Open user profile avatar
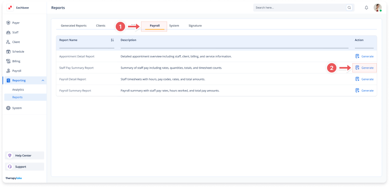389x187 pixels. (378, 8)
